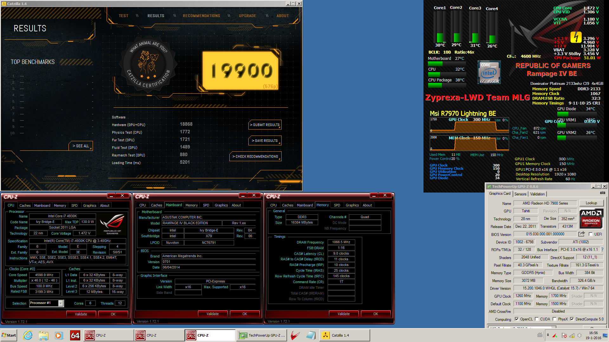This screenshot has height=342, width=609.
Task: Toggle the OpenCL checkbox
Action: [x=517, y=319]
